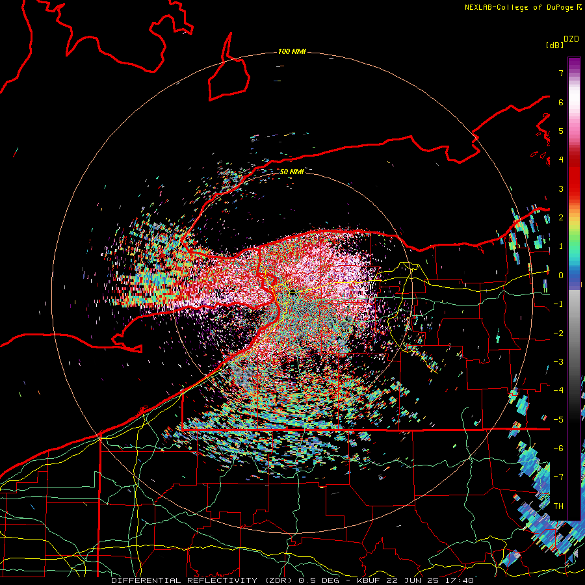Click the -6 value on color scale
The width and height of the screenshot is (585, 585).
(x=558, y=448)
